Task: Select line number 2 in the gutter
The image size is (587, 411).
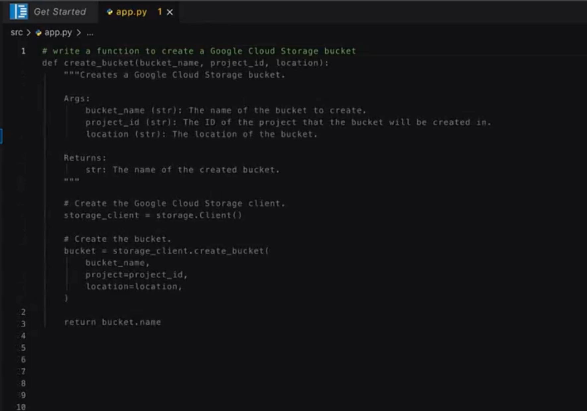Action: pyautogui.click(x=23, y=312)
